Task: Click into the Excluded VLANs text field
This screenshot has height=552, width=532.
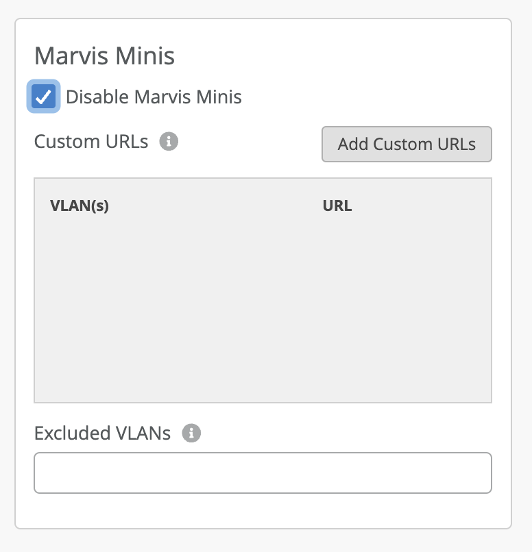Action: point(263,473)
